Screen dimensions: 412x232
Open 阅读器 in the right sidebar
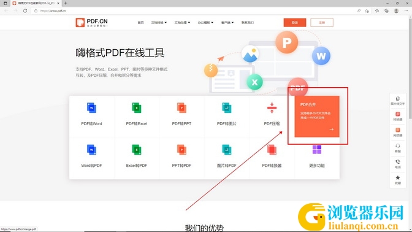[397, 132]
